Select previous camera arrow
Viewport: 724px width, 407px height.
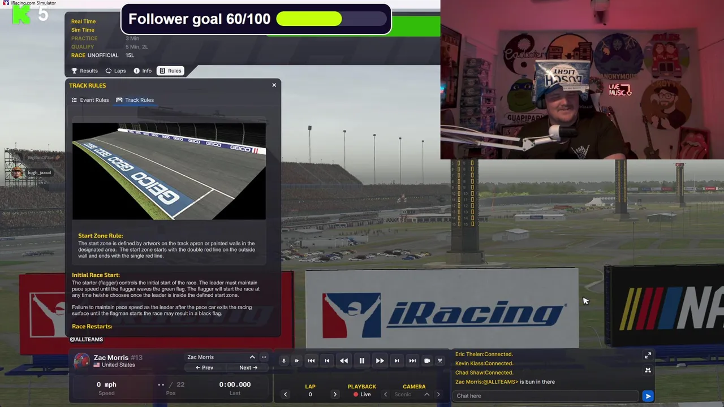(386, 395)
